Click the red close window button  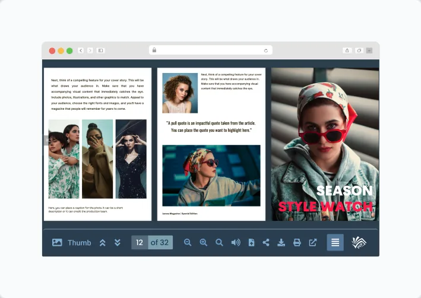pyautogui.click(x=52, y=50)
